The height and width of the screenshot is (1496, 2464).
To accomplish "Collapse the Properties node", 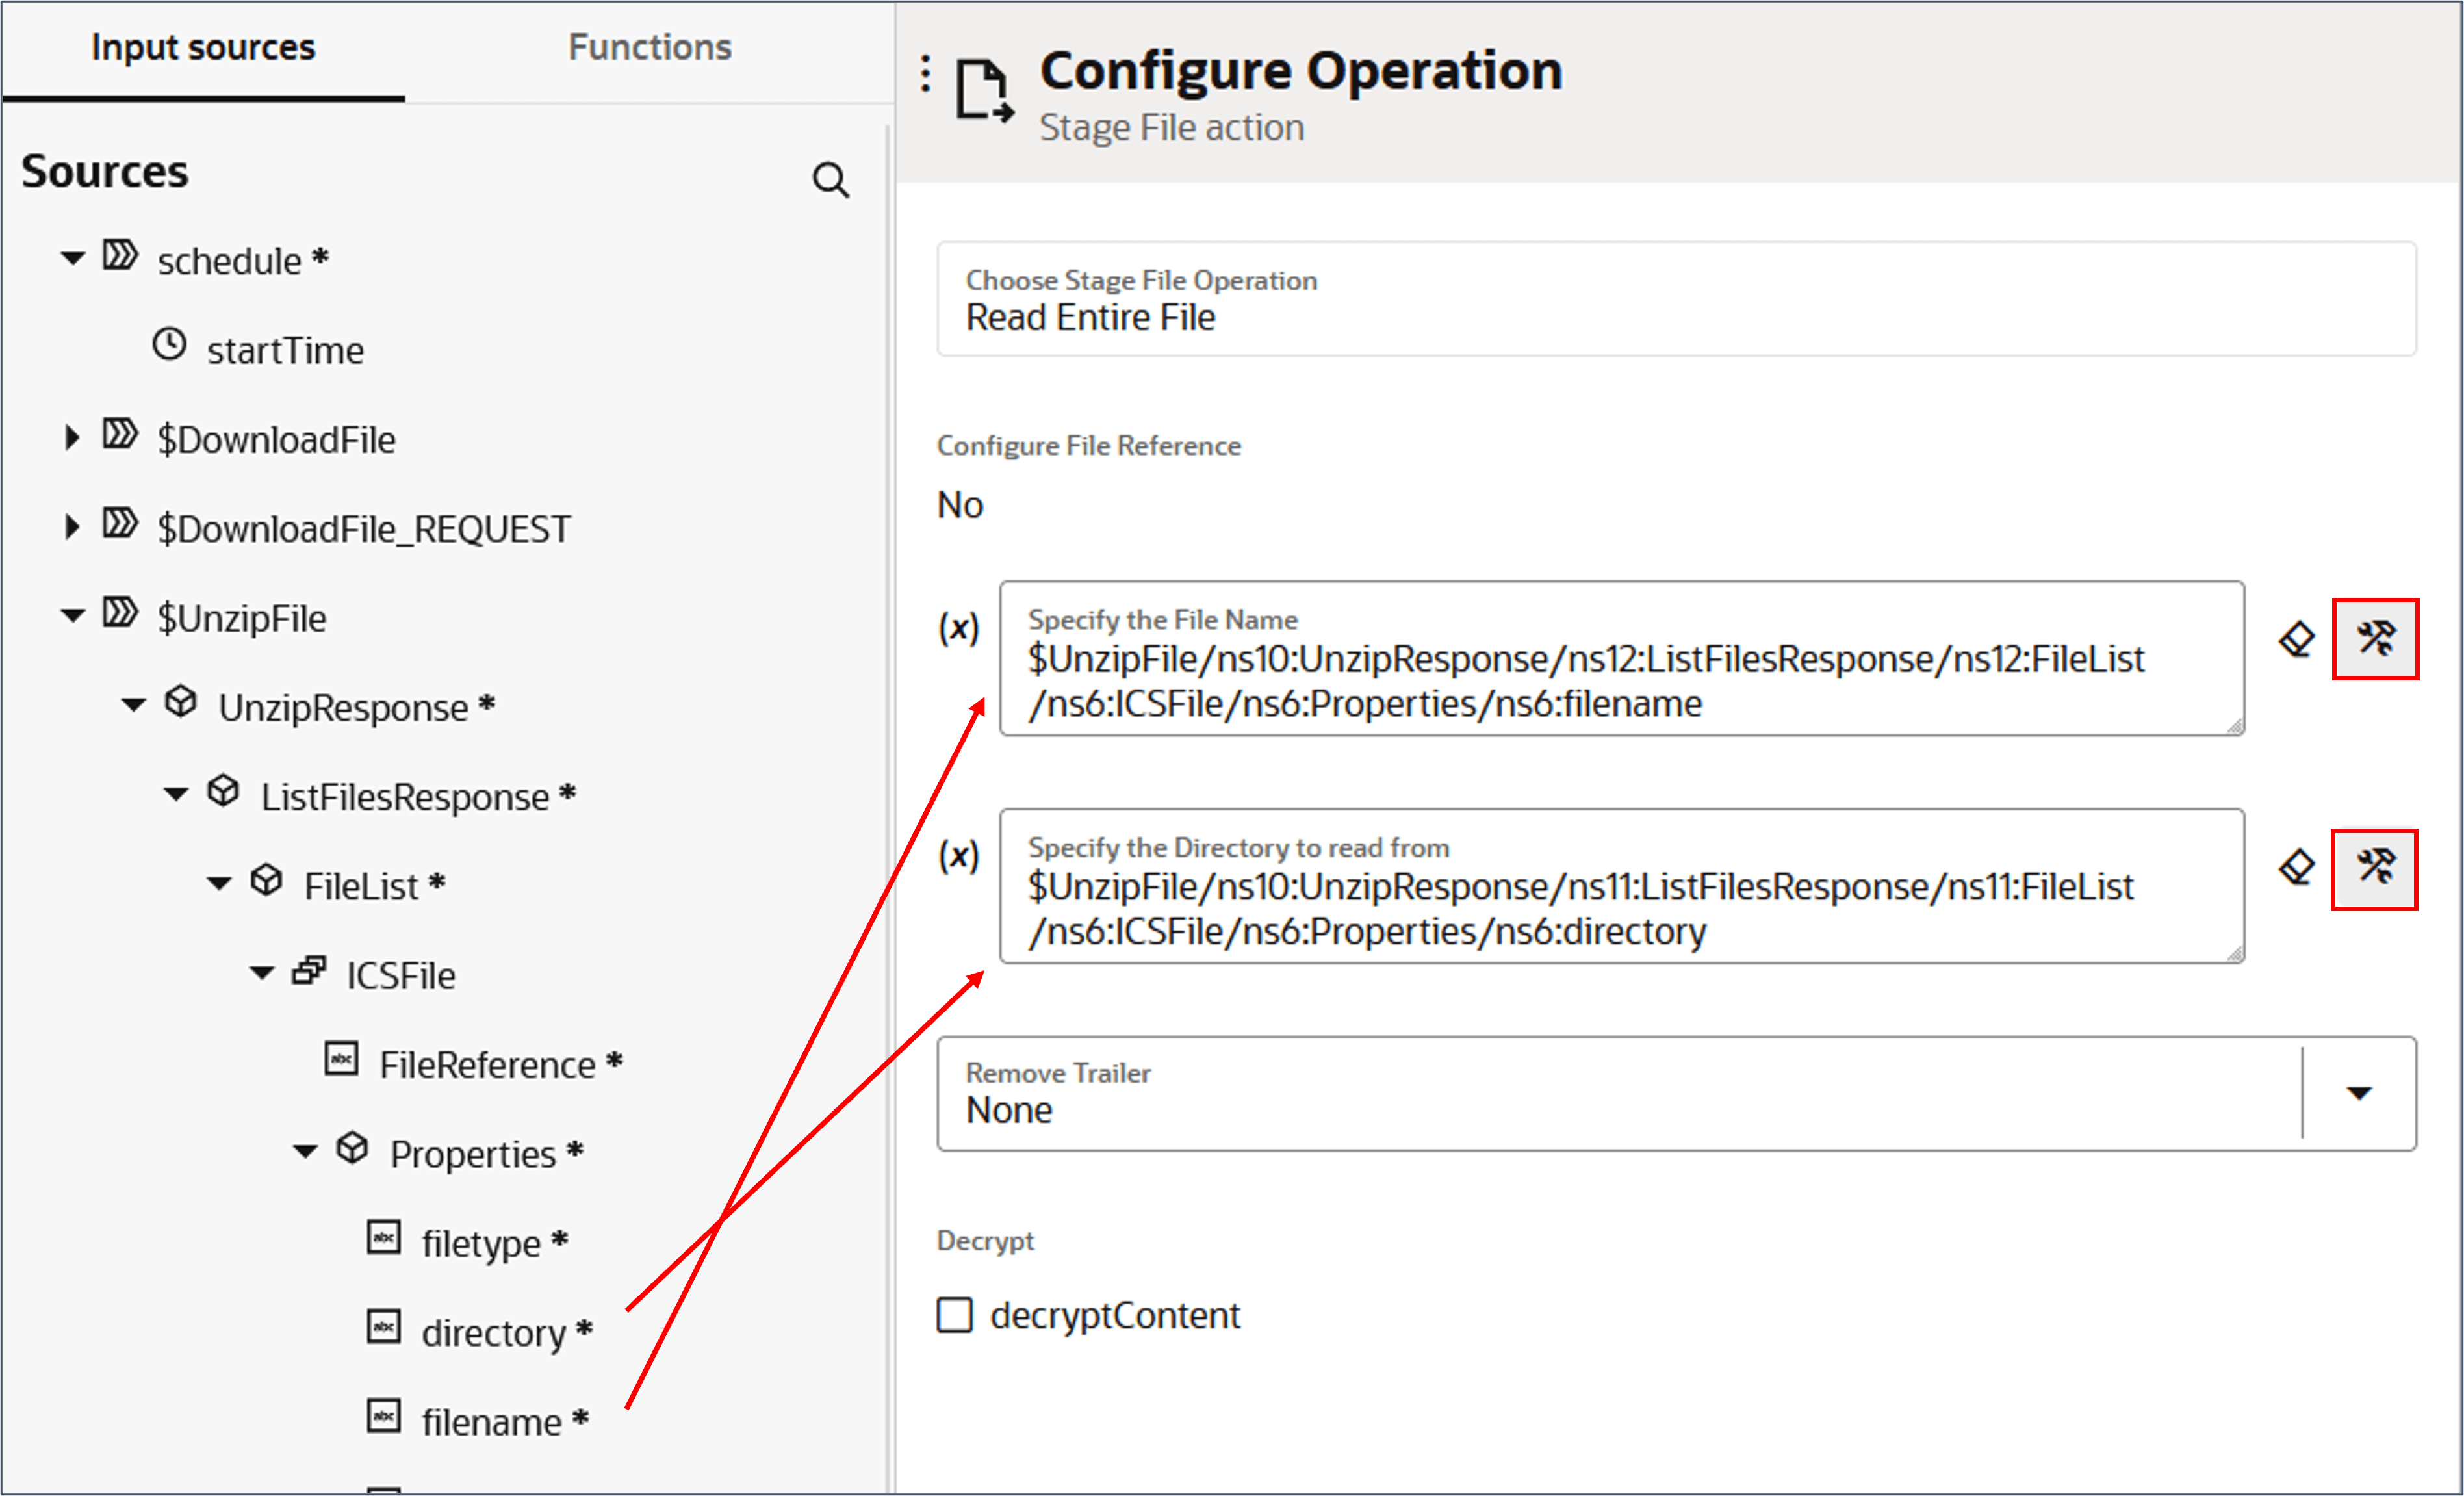I will (x=306, y=1152).
